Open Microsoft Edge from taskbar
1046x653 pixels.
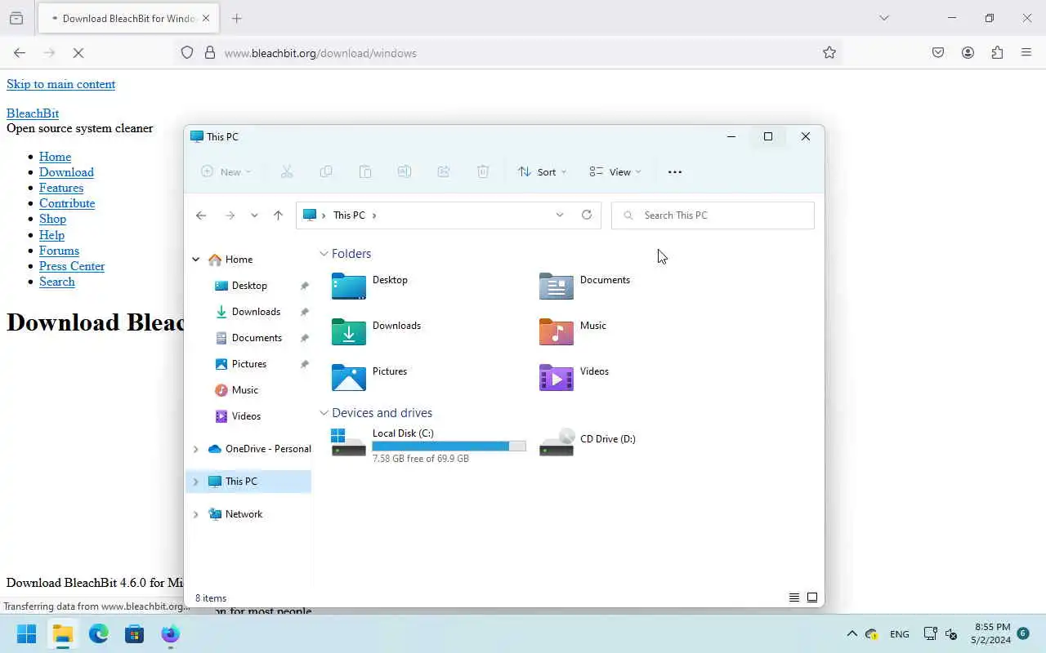tap(99, 634)
